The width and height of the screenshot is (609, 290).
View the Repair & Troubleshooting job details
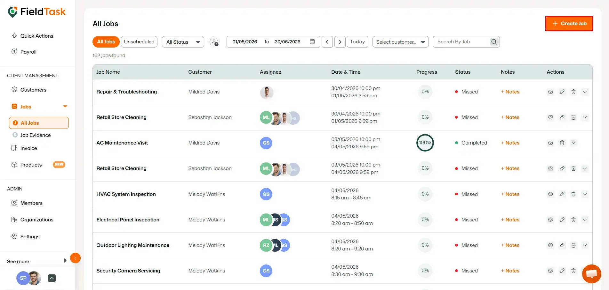pos(550,92)
